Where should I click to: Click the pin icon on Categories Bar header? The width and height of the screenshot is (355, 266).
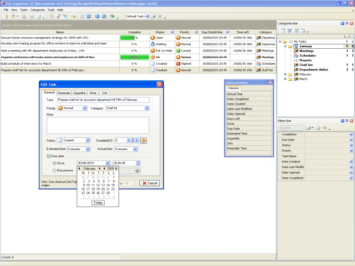347,23
